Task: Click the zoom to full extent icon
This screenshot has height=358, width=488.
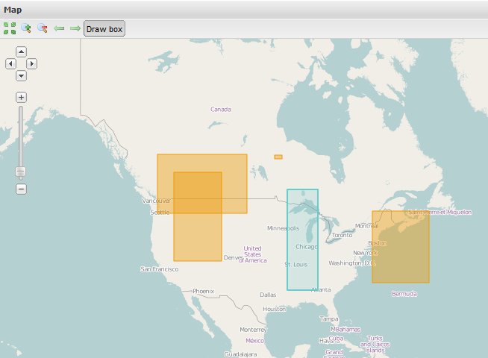Action: tap(10, 28)
